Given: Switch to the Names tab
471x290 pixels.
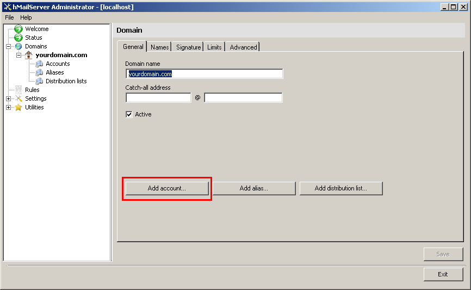Looking at the screenshot, I should pos(159,47).
